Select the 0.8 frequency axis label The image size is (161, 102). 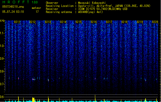[x=2, y=71]
